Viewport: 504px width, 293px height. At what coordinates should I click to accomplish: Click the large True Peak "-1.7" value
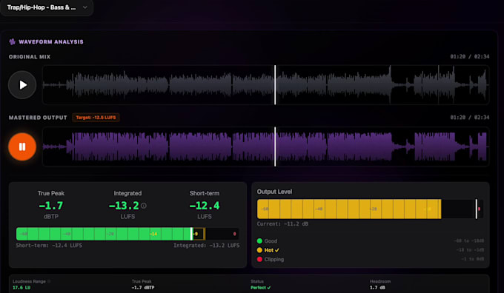(x=51, y=206)
